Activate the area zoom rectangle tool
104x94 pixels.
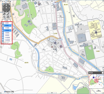[8, 17]
